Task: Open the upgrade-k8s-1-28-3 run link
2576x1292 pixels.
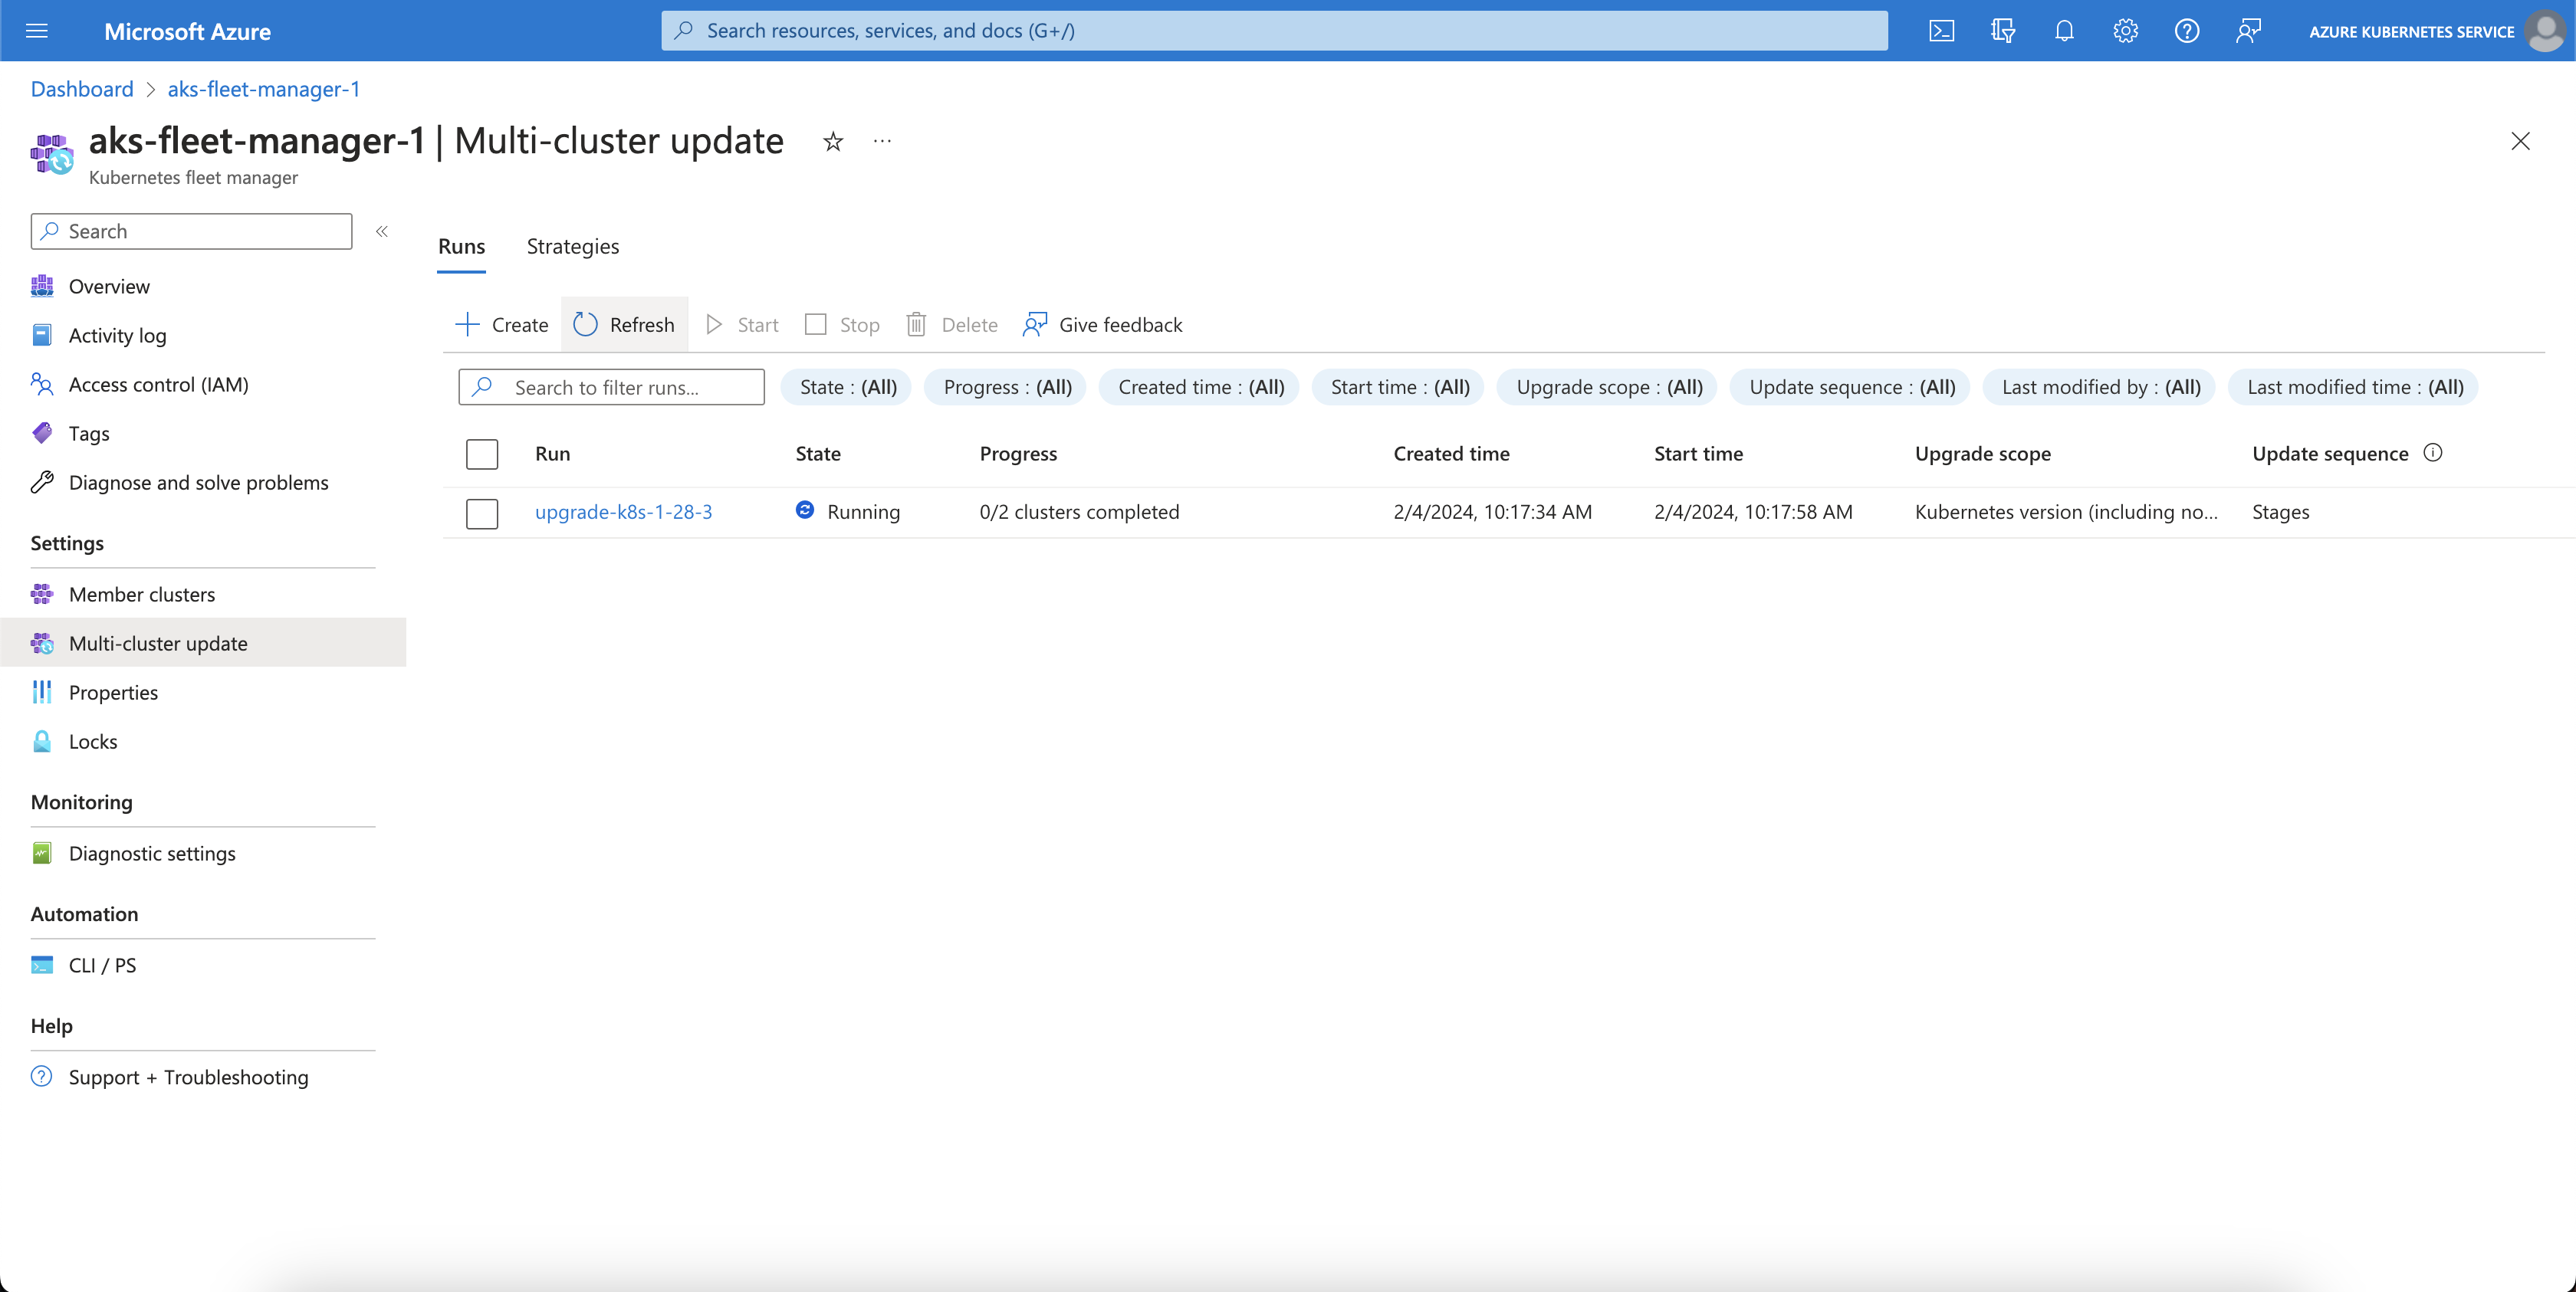Action: [623, 512]
